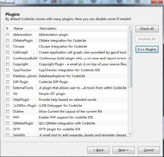Close the Welcome dialog window
Image resolution: width=164 pixels, height=157 pixels.
click(157, 2)
